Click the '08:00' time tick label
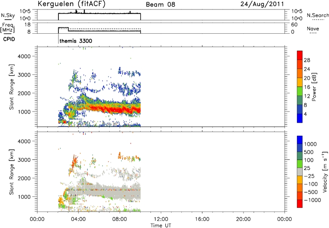This screenshot has height=228, width=329. pyautogui.click(x=120, y=219)
